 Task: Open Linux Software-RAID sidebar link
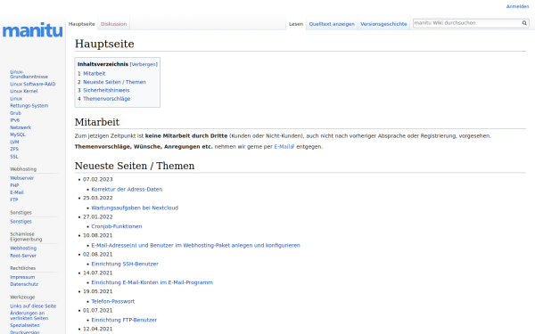[x=32, y=85]
